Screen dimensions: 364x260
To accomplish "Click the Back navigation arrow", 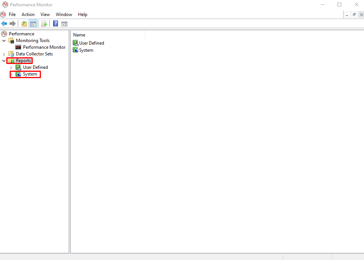I will [4, 23].
